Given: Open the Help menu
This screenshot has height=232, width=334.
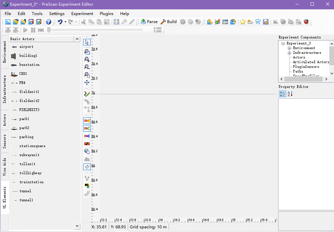Looking at the screenshot, I should point(124,14).
